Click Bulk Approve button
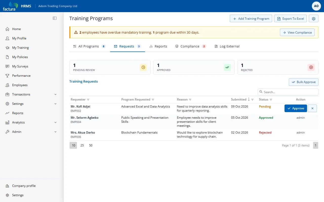The image size is (324, 202). point(303,82)
